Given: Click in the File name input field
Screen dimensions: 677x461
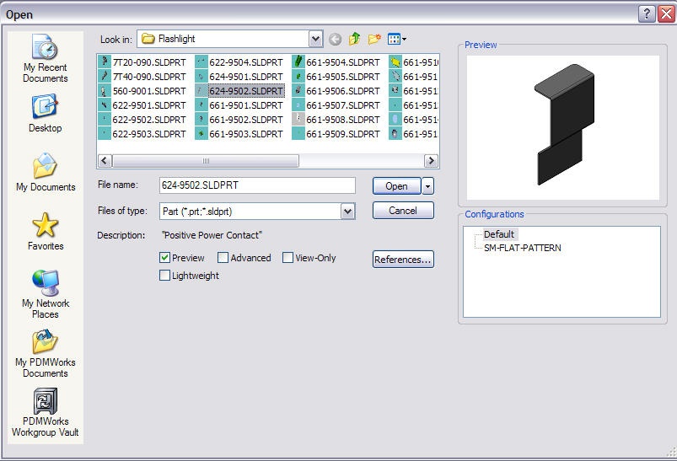Looking at the screenshot, I should (x=257, y=185).
